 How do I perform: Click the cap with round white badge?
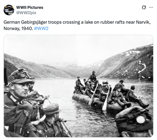(x=135, y=120)
